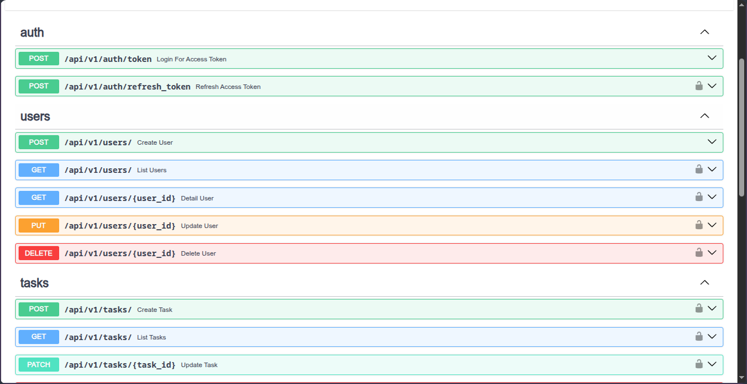Click the users/{user_id} path in Delete User row

(120, 253)
